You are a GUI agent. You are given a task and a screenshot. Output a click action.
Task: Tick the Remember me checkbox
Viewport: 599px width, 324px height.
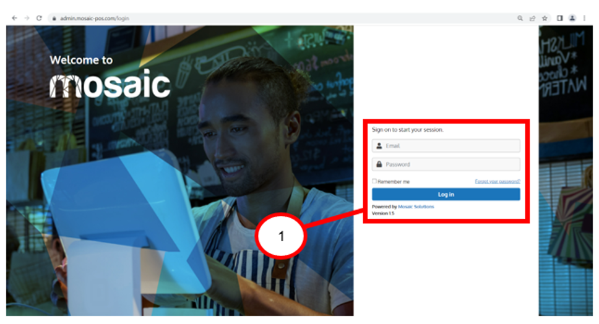coord(374,181)
